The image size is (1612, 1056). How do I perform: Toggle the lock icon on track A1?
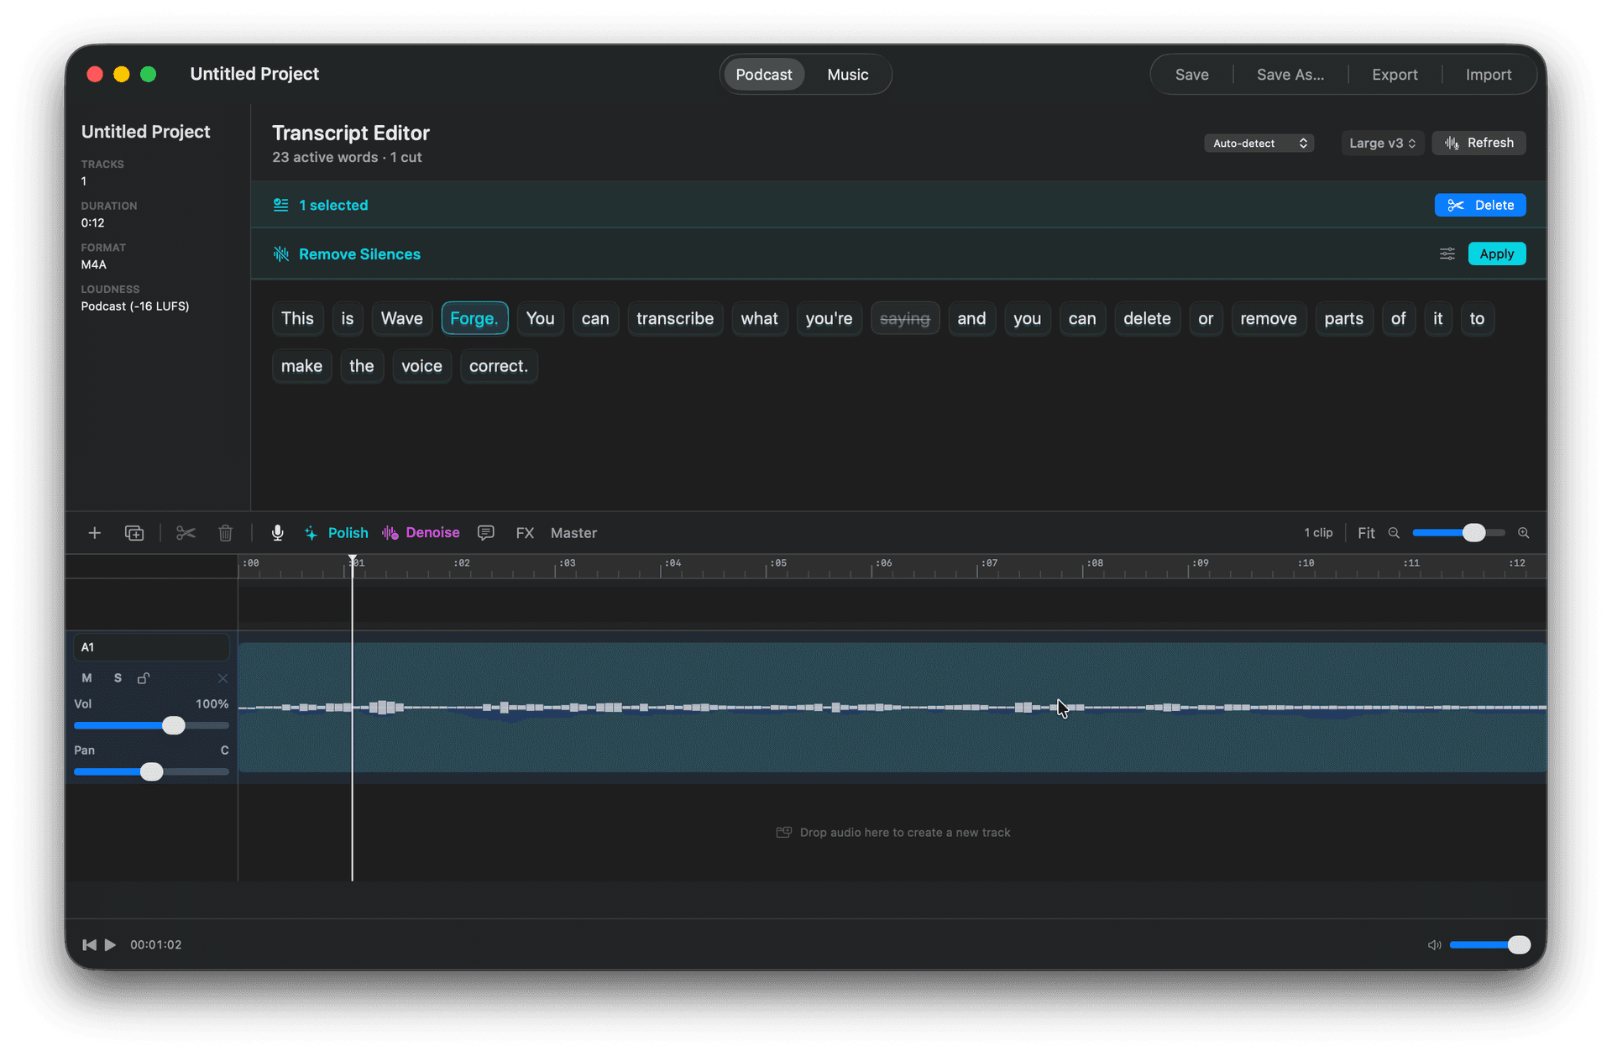(x=144, y=678)
